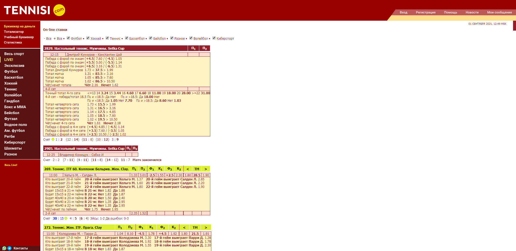Screen dimensions: 516x251
Task: Toggle the Волейбол checkbox filter
Action: point(191,38)
